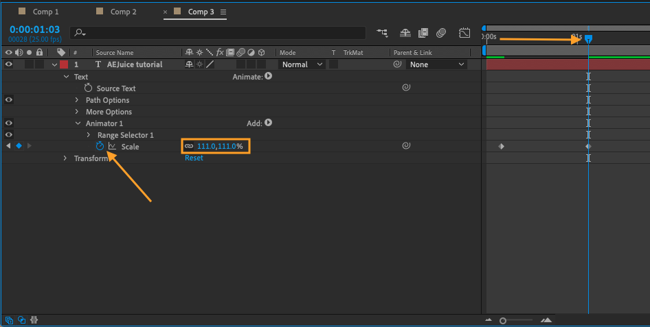The image size is (650, 327).
Task: Open the graph editor icon beside Scale
Action: [x=112, y=146]
